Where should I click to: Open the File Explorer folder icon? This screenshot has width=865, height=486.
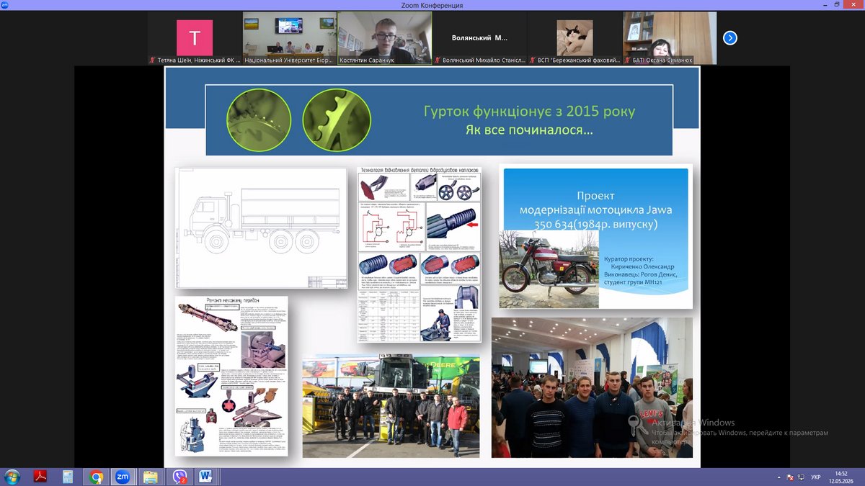click(x=151, y=477)
